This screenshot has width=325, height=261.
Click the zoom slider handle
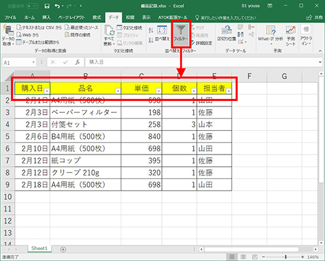click(286, 257)
